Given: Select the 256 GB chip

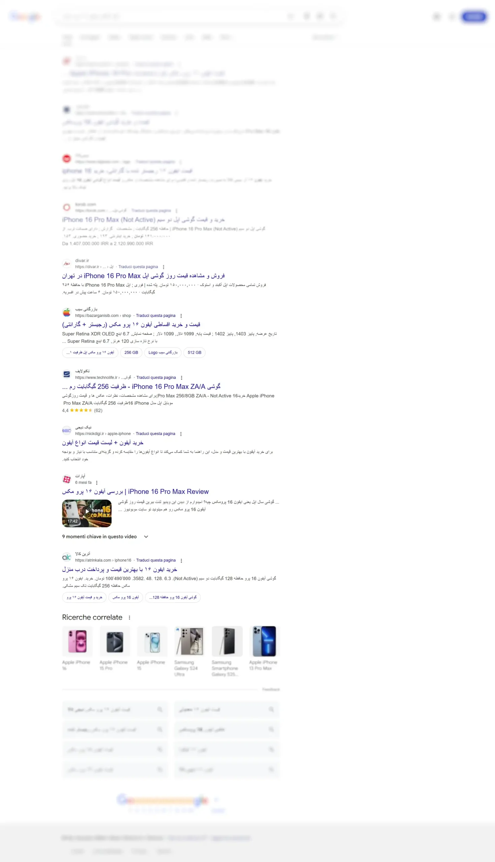Looking at the screenshot, I should pyautogui.click(x=131, y=353).
